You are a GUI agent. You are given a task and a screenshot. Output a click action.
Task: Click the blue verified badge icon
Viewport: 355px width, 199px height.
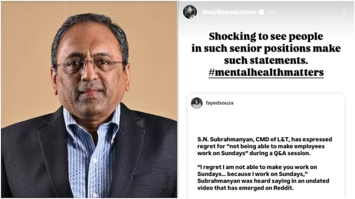[261, 12]
